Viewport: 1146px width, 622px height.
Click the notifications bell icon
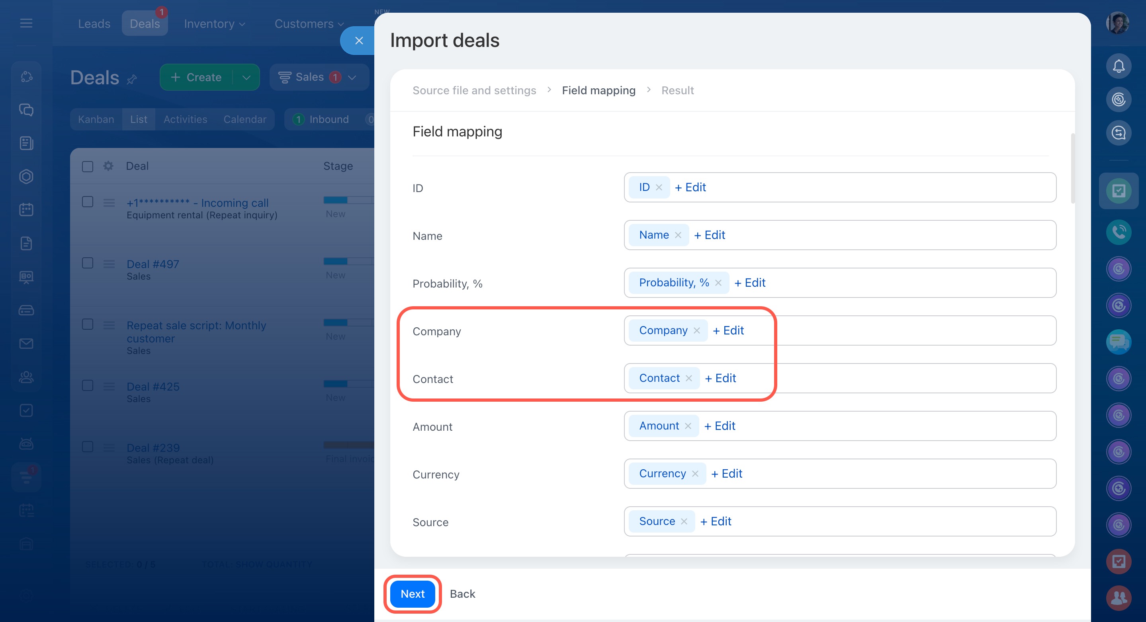(1118, 66)
